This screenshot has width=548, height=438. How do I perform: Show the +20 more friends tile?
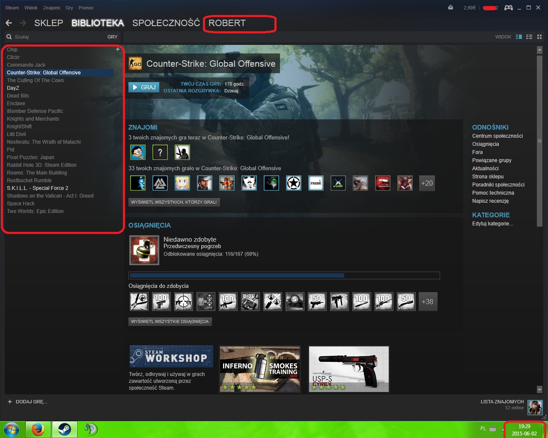pyautogui.click(x=427, y=183)
